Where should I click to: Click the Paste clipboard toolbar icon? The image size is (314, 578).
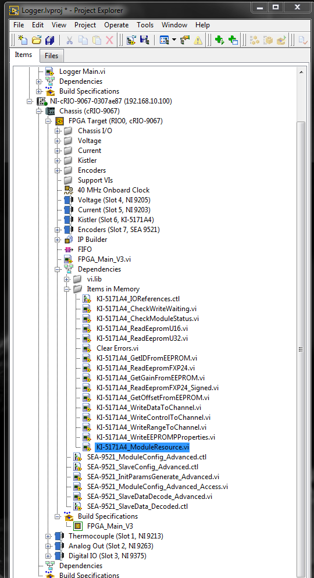(x=96, y=40)
